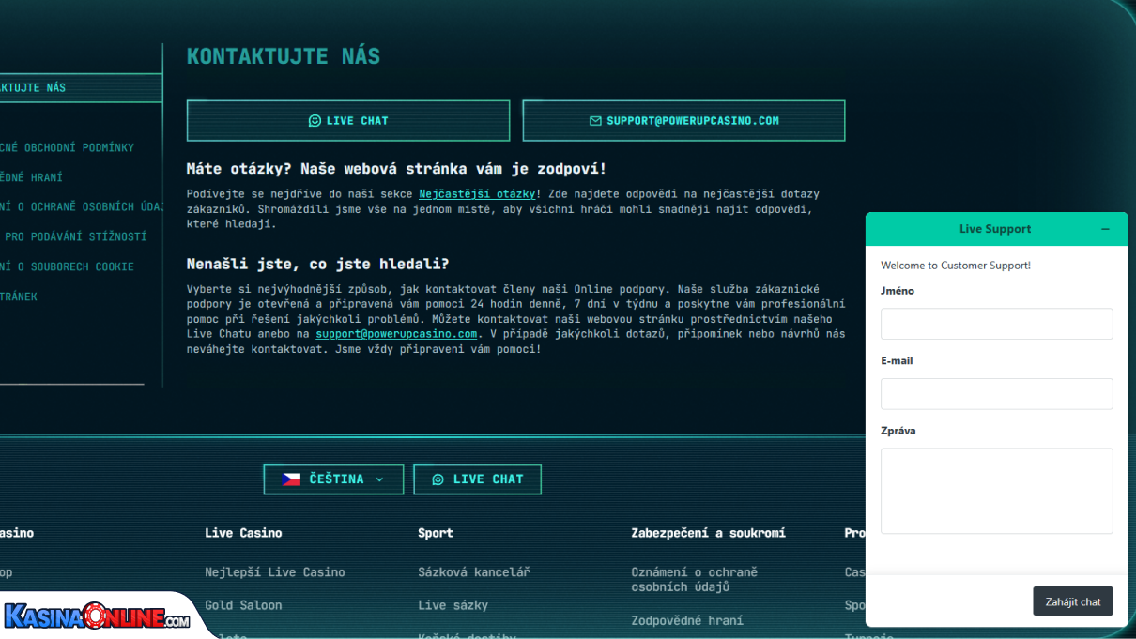Open the Obchodní podmínky sidebar item

(67, 147)
